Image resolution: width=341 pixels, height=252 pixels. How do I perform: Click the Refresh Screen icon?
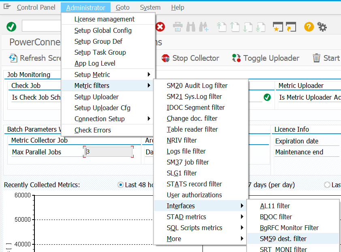(x=13, y=58)
